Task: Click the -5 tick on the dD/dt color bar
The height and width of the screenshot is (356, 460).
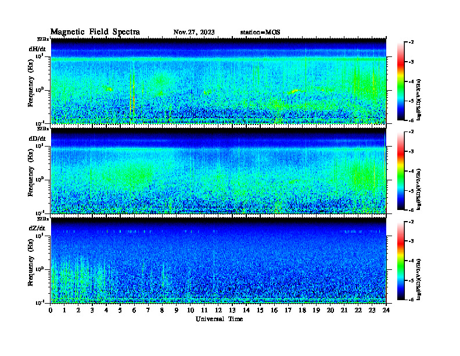Action: point(411,191)
